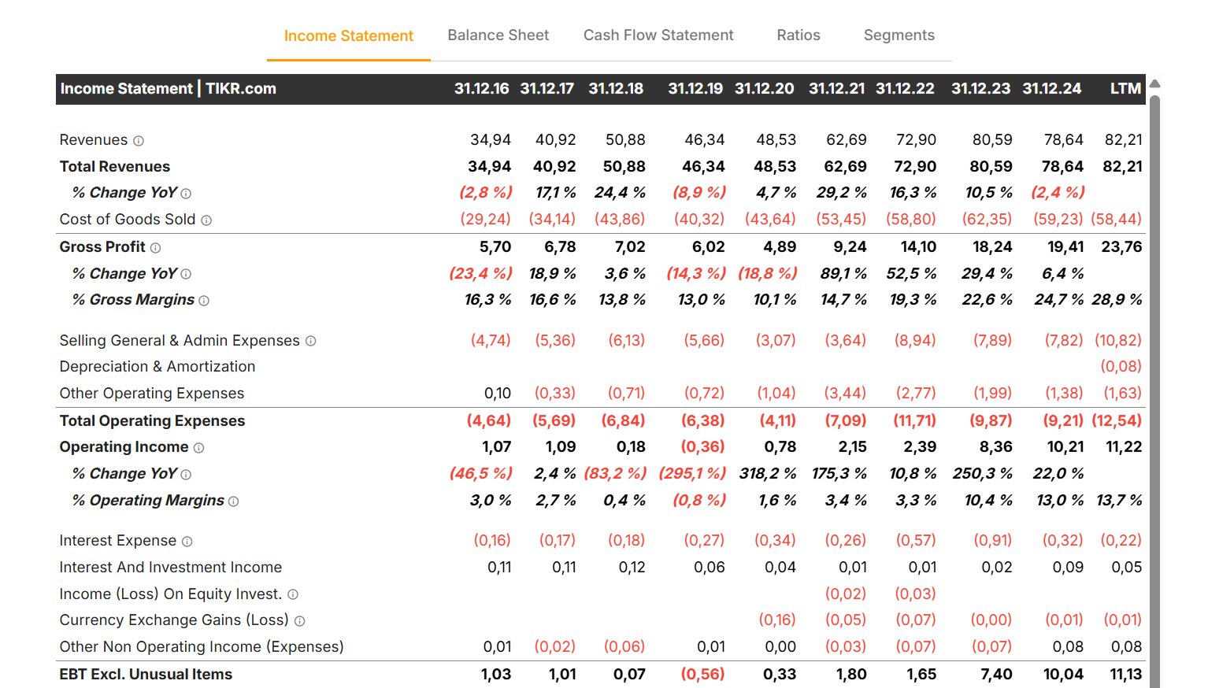This screenshot has width=1208, height=688.
Task: Click info icon beside % Gross Margins
Action: [x=204, y=301]
